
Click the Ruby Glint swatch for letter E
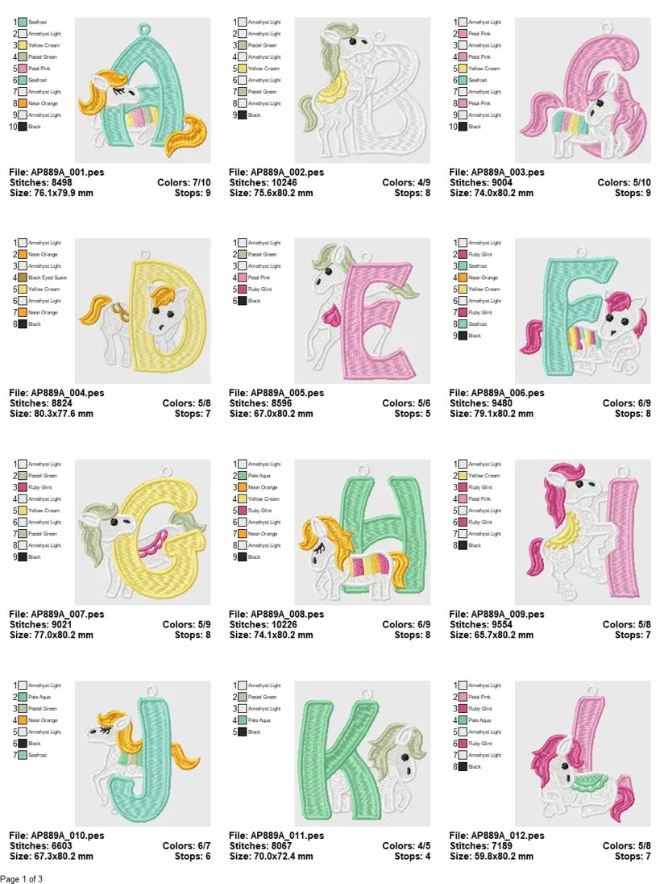pyautogui.click(x=243, y=289)
